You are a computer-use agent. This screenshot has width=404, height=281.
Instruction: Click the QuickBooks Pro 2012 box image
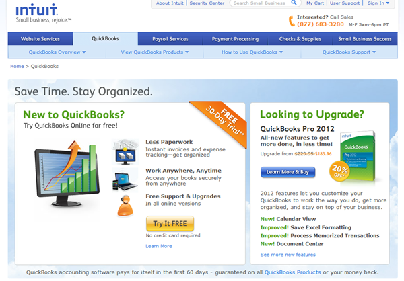358,157
